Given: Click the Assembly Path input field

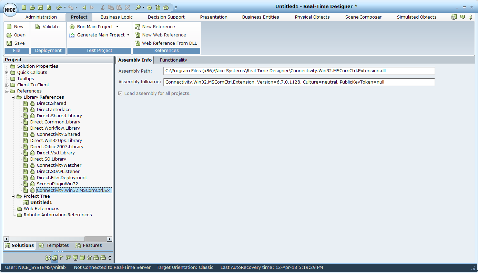Looking at the screenshot, I should pyautogui.click(x=299, y=71).
